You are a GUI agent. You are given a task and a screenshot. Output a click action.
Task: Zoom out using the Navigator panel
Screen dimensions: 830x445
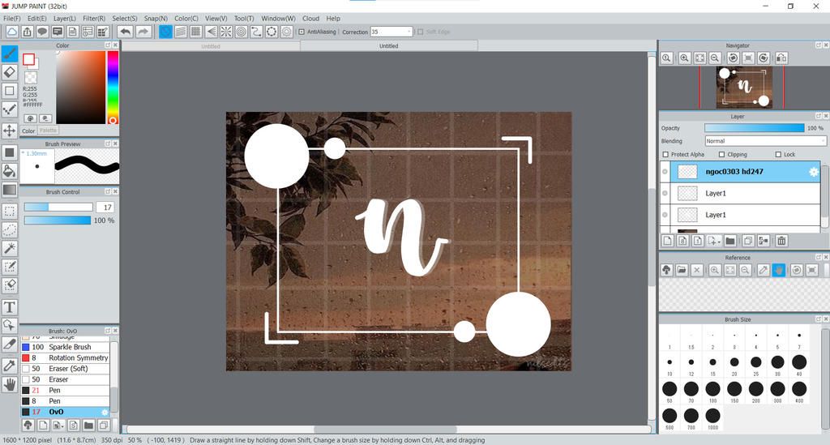[x=715, y=58]
